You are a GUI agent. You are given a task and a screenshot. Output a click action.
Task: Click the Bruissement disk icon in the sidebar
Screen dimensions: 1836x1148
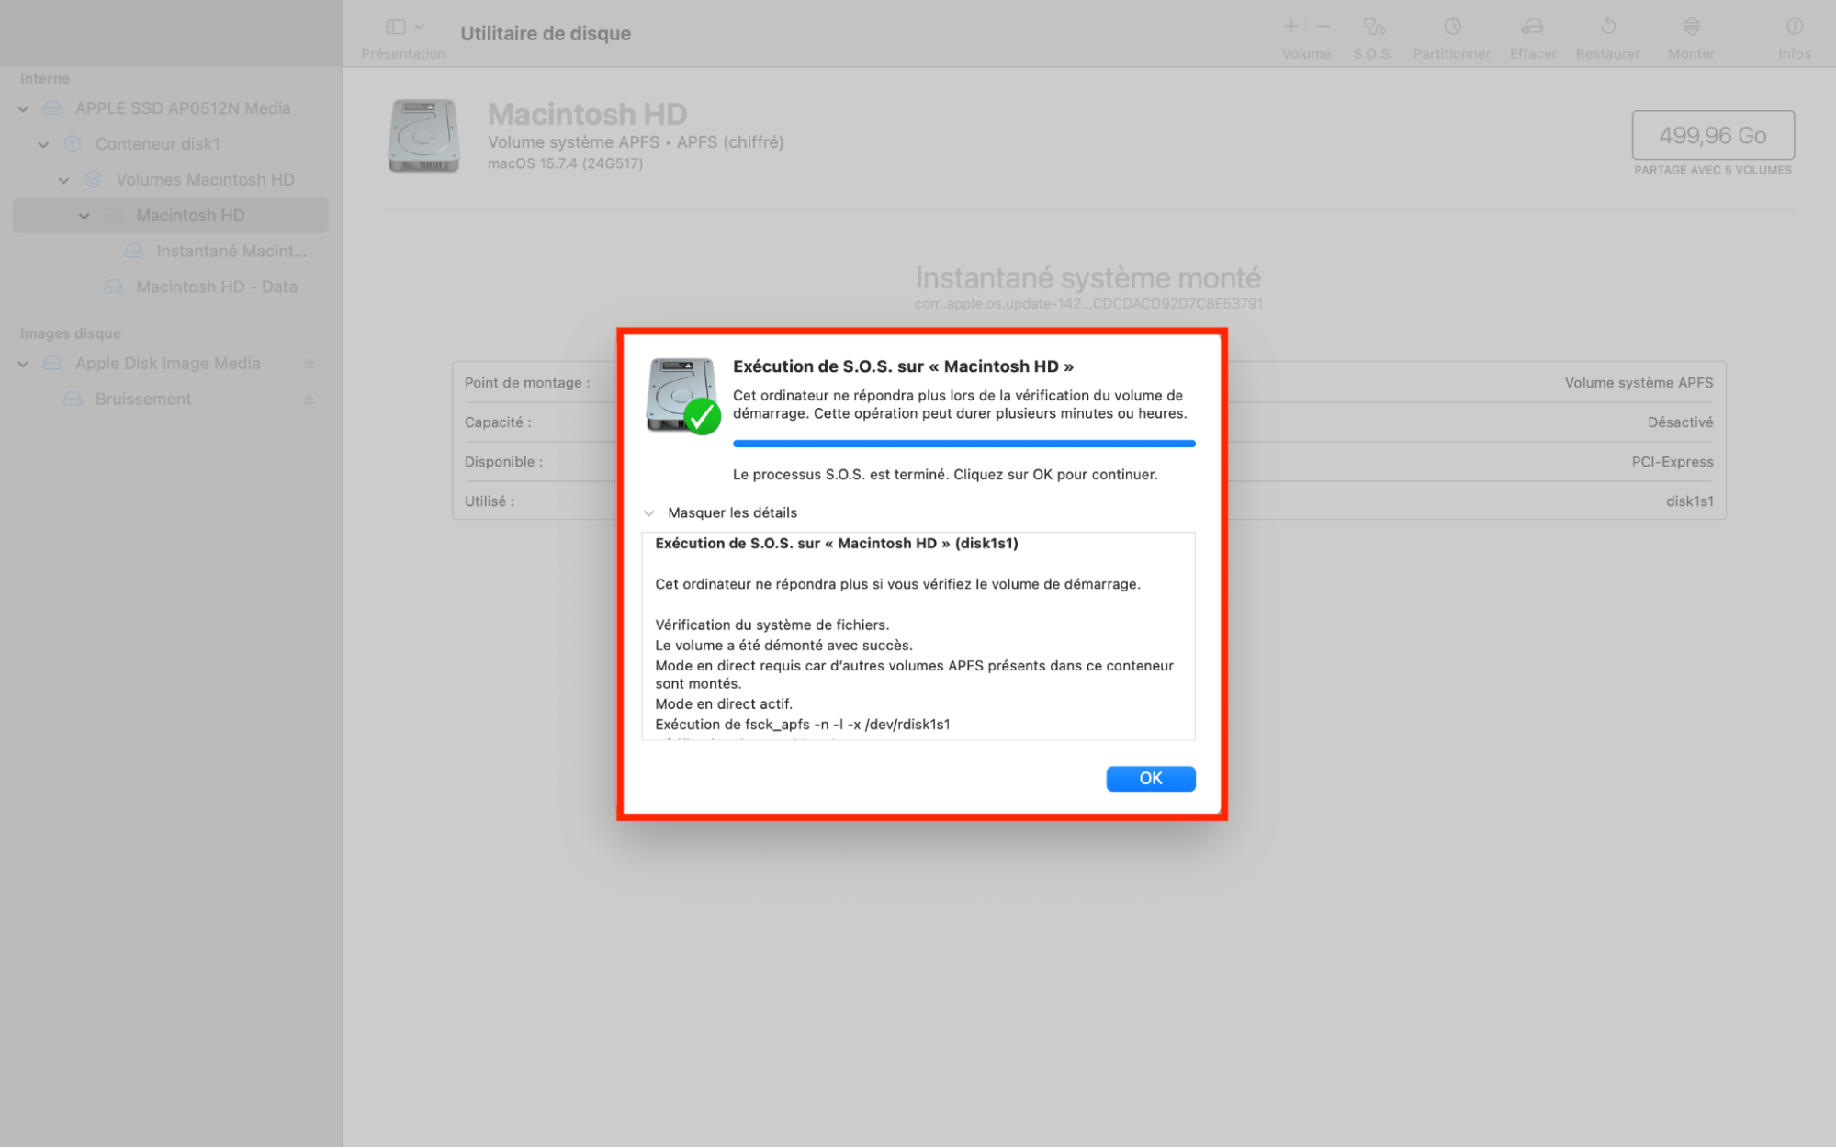click(73, 400)
